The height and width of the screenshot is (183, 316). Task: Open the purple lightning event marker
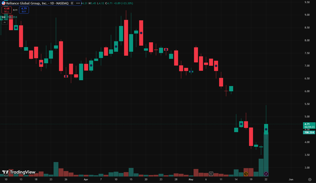pyautogui.click(x=266, y=174)
